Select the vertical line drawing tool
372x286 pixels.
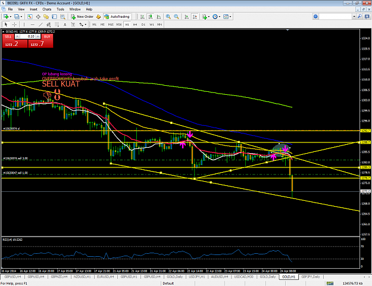[x=24, y=24]
